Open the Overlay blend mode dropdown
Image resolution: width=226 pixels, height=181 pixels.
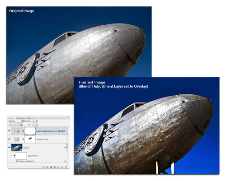click(x=16, y=121)
